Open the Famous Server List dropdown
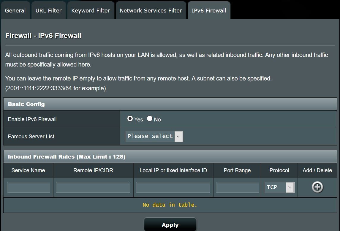Image resolution: width=340 pixels, height=231 pixels. pos(151,136)
